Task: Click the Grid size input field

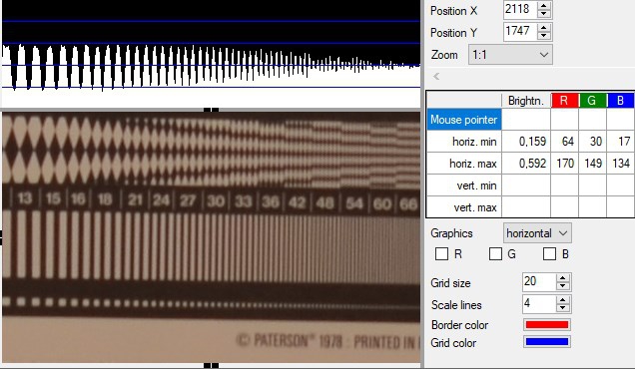Action: coord(539,281)
